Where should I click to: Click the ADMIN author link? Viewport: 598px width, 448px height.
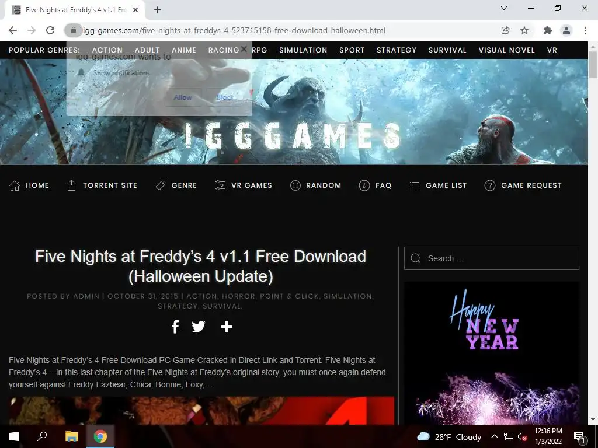[86, 296]
